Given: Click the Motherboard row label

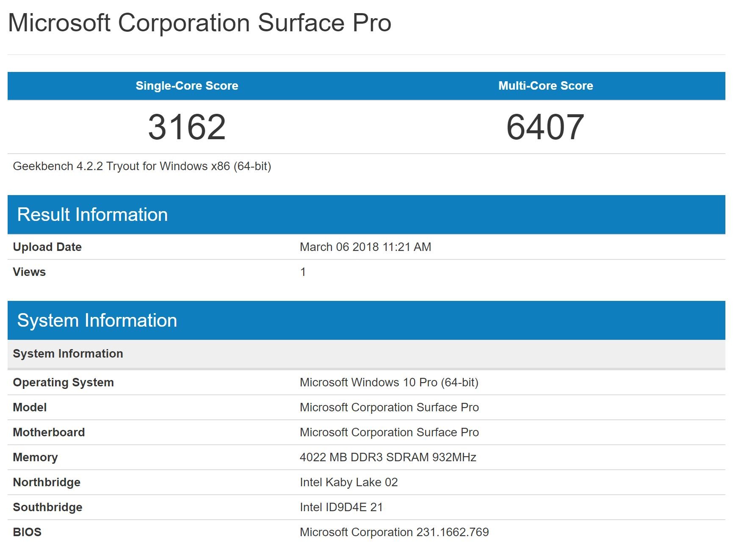Looking at the screenshot, I should pyautogui.click(x=49, y=432).
